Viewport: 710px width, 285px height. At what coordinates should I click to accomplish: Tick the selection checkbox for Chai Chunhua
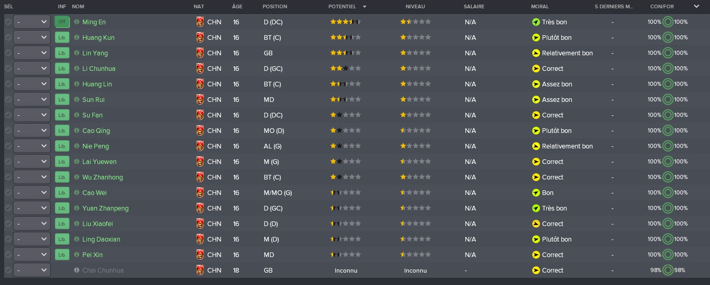point(8,270)
